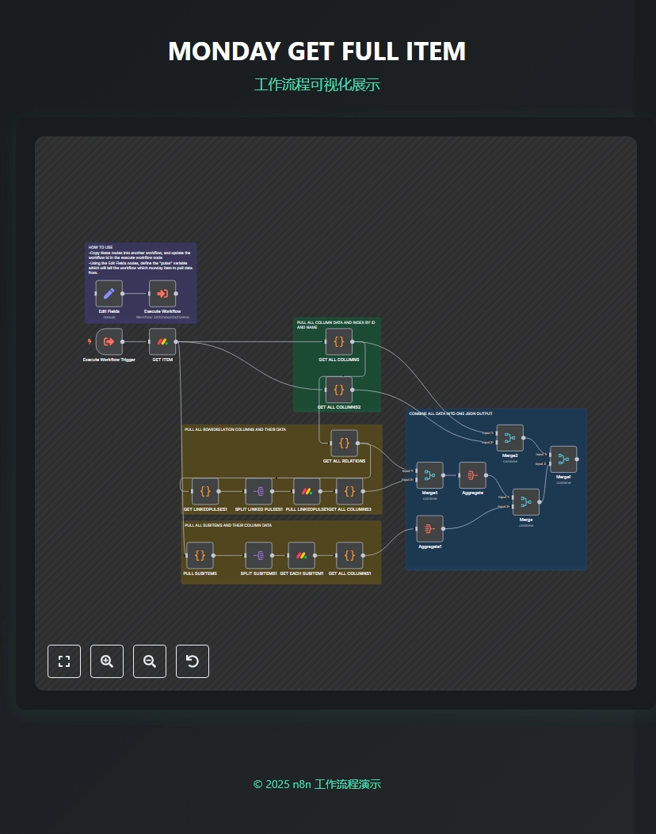The image size is (656, 834).
Task: Open the GET ALL RELATIONS code node
Action: 345,444
